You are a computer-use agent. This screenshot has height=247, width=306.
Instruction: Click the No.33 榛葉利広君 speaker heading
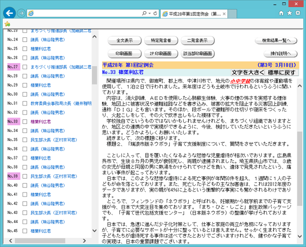pos(123,72)
